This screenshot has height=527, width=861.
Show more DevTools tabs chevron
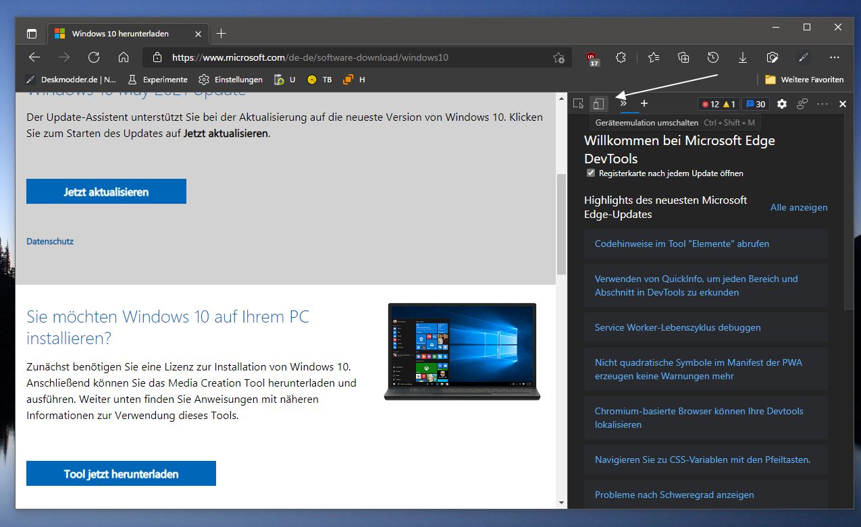624,104
